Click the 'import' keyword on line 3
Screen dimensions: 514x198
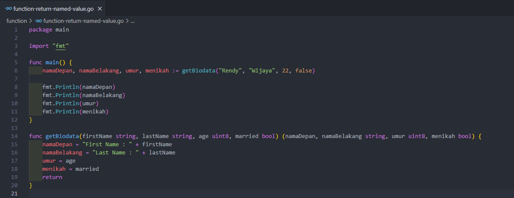[x=39, y=46]
